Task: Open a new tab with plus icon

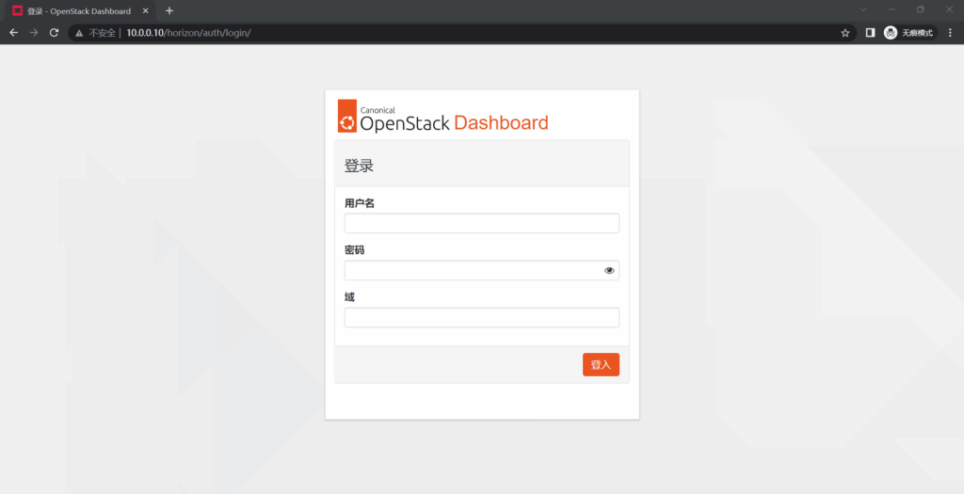Action: click(x=169, y=11)
